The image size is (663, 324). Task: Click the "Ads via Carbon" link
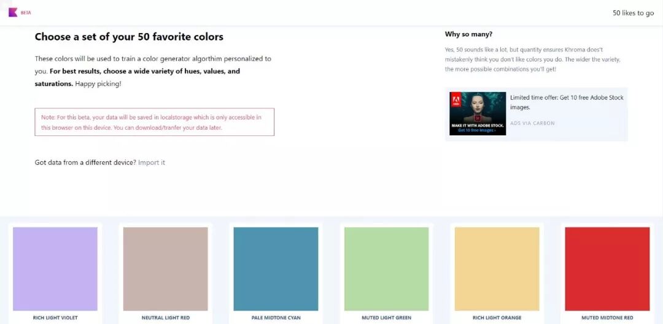[532, 123]
